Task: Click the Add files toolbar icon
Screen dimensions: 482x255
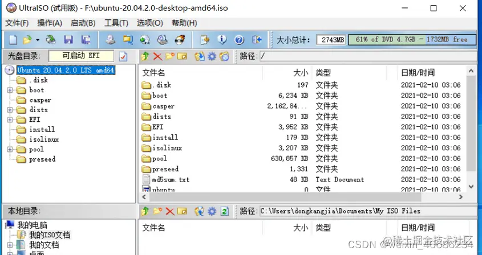Action: click(205, 40)
